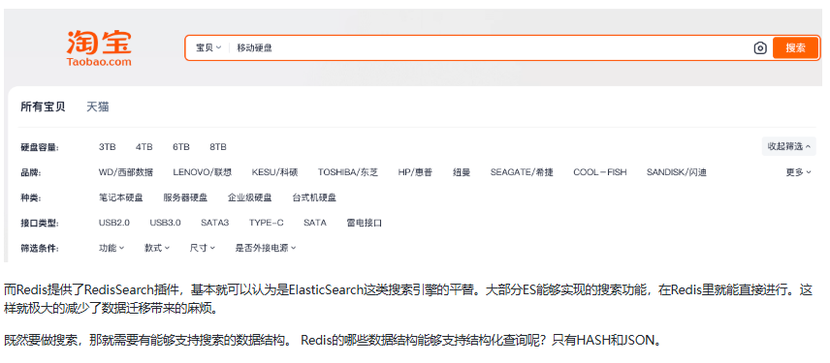Open image search camera icon

(760, 48)
